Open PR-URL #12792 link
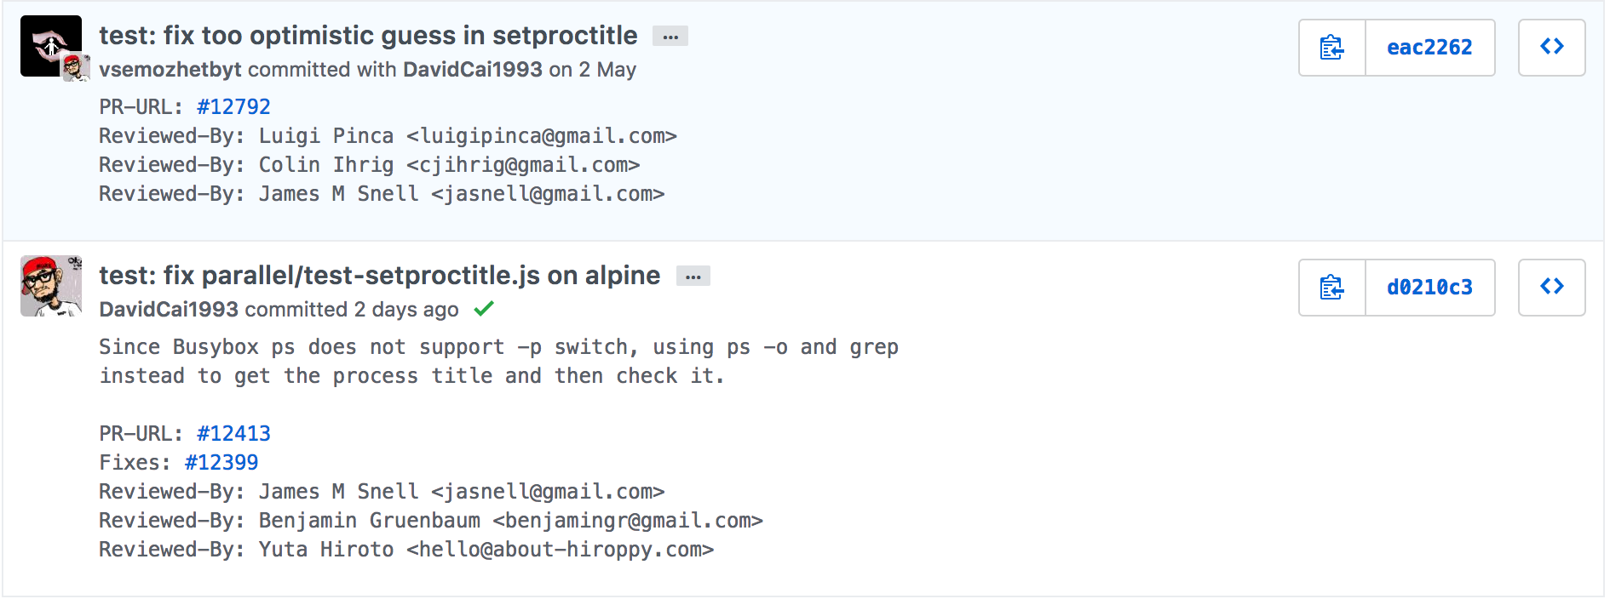Screen dimensions: 1610x599 point(233,107)
